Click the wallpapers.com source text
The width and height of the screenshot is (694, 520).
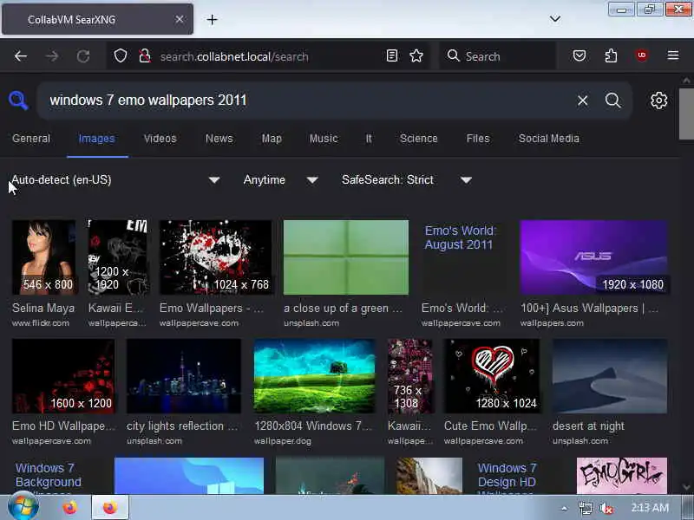[552, 323]
